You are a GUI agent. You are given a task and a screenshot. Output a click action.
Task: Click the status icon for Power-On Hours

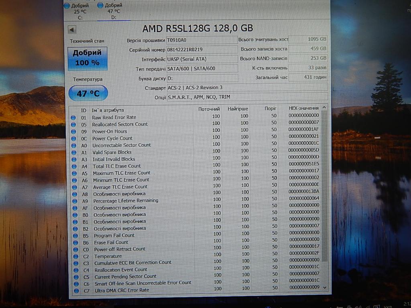73,132
